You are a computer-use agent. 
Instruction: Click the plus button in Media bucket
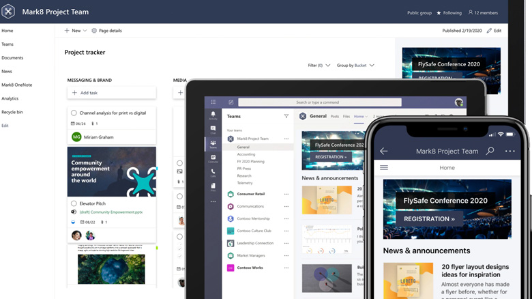(180, 93)
